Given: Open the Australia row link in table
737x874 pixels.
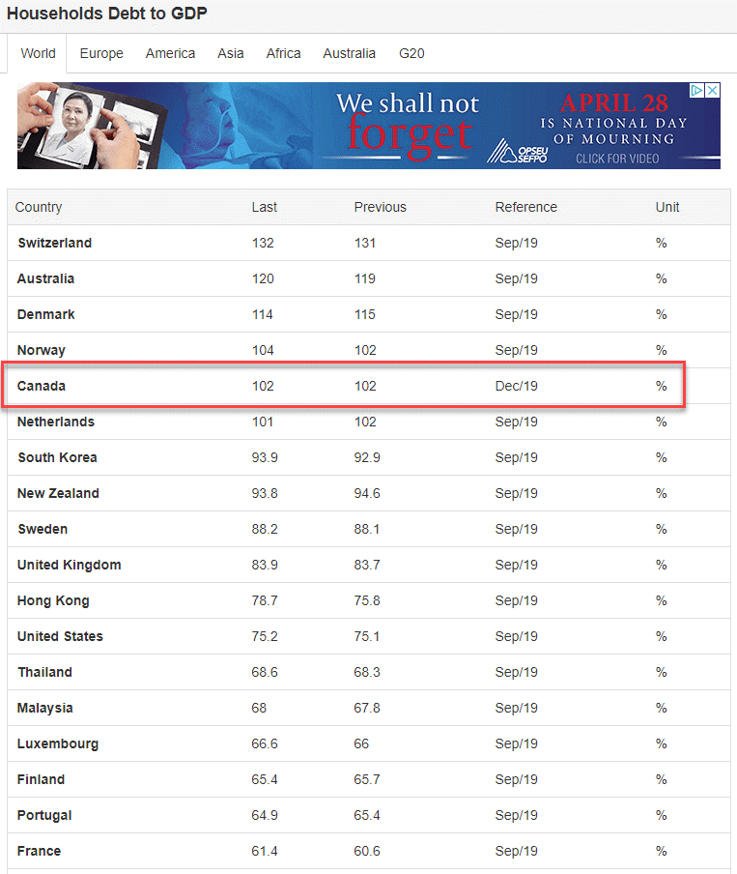Looking at the screenshot, I should (45, 278).
